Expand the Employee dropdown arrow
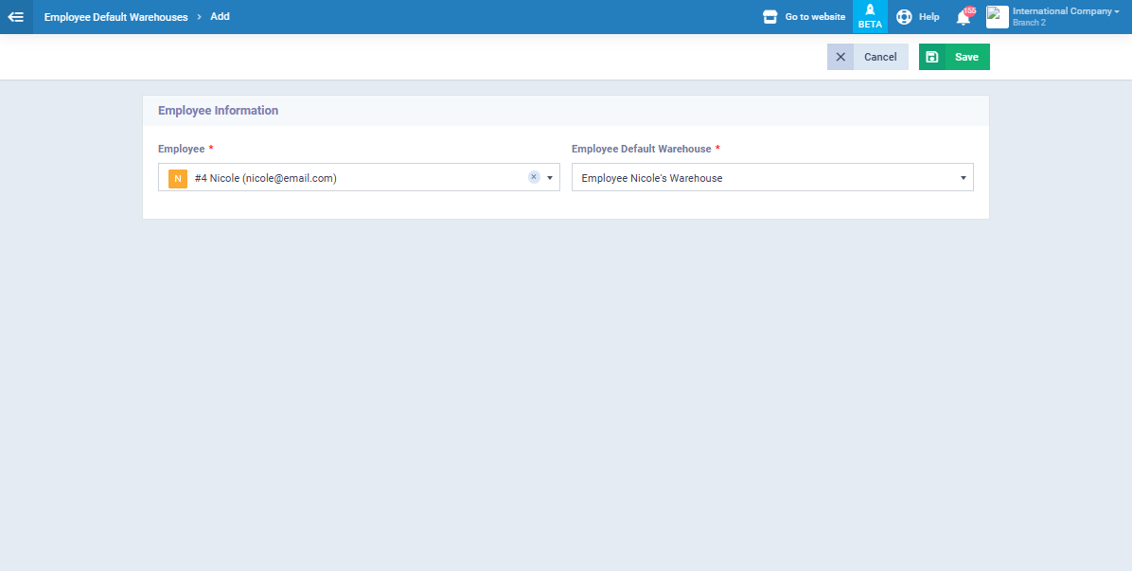This screenshot has width=1132, height=571. [x=550, y=178]
